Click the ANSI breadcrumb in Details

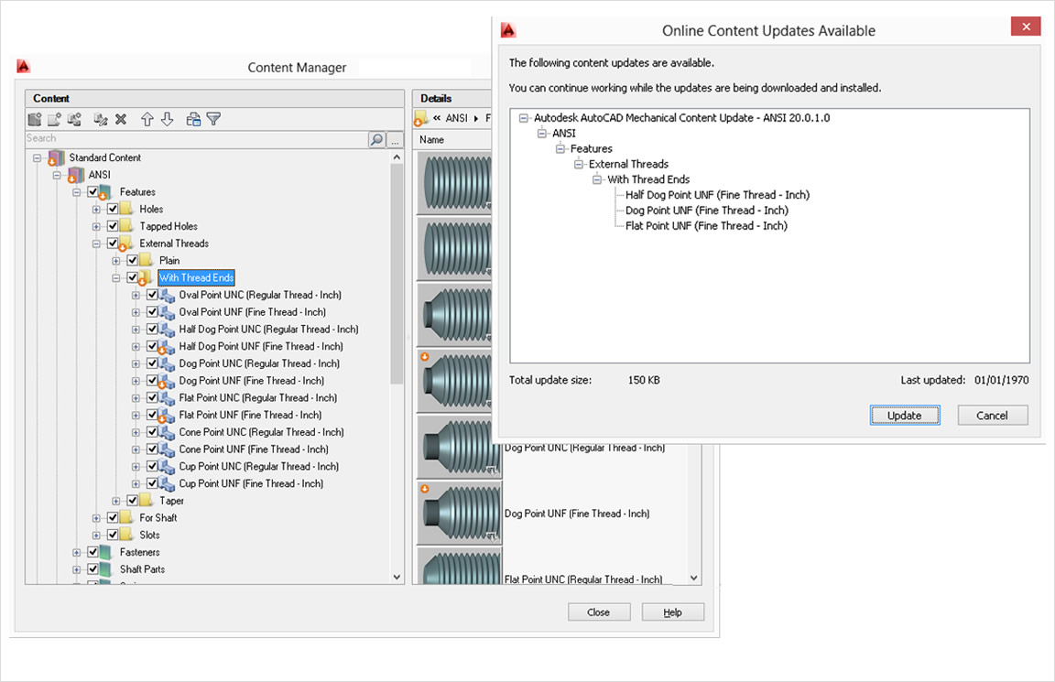click(x=456, y=118)
